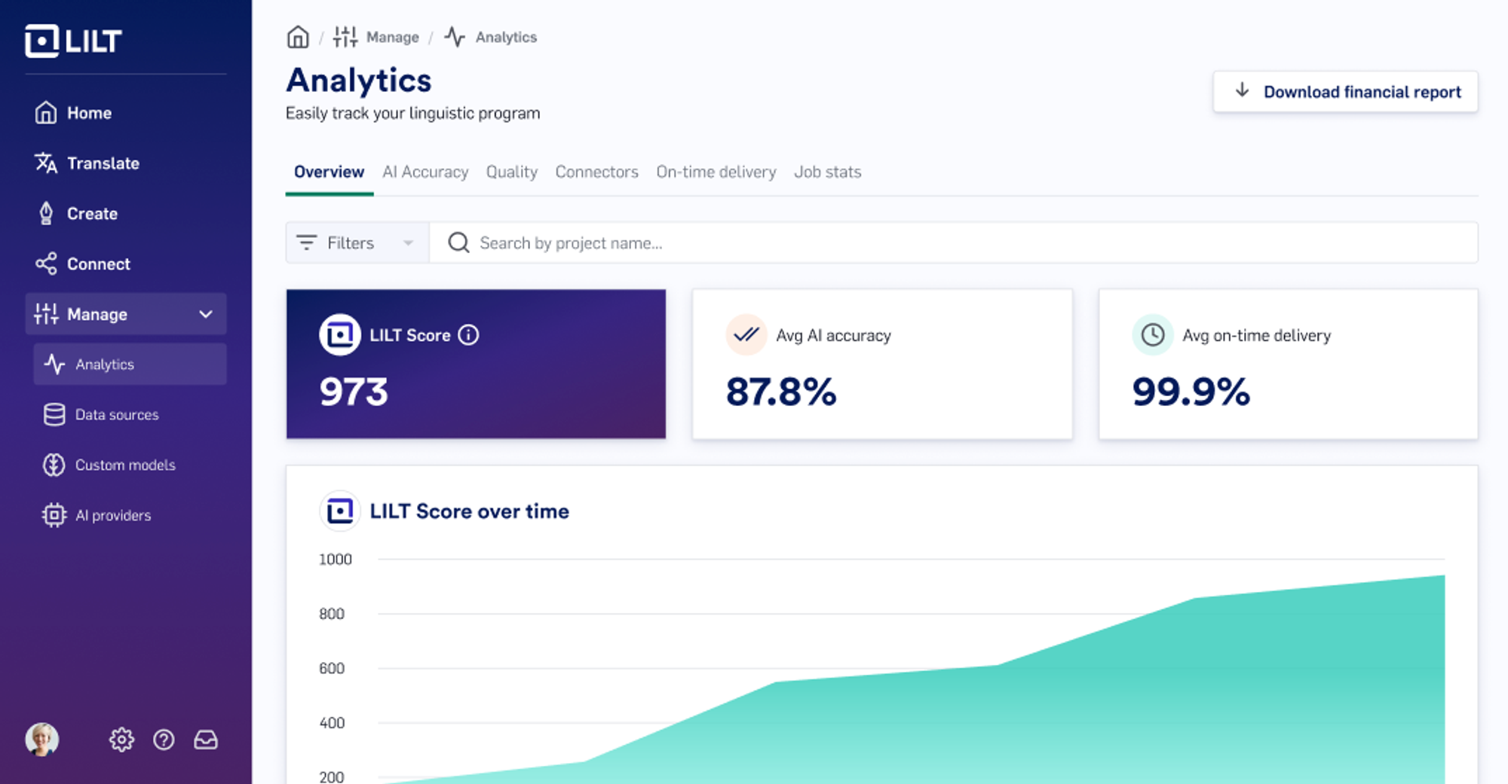Switch to AI Accuracy tab

click(425, 172)
